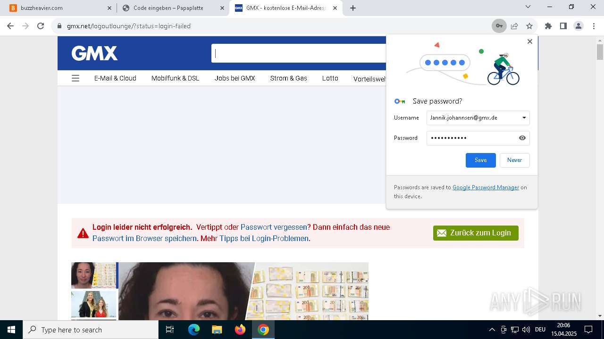Open Passwort im Browser speichern link
Image resolution: width=604 pixels, height=339 pixels.
tap(144, 238)
